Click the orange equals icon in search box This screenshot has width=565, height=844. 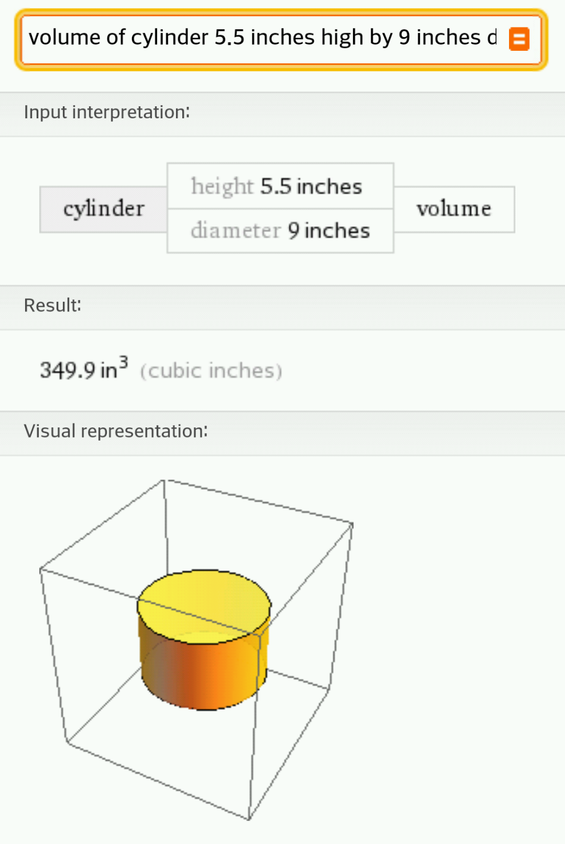click(x=519, y=39)
